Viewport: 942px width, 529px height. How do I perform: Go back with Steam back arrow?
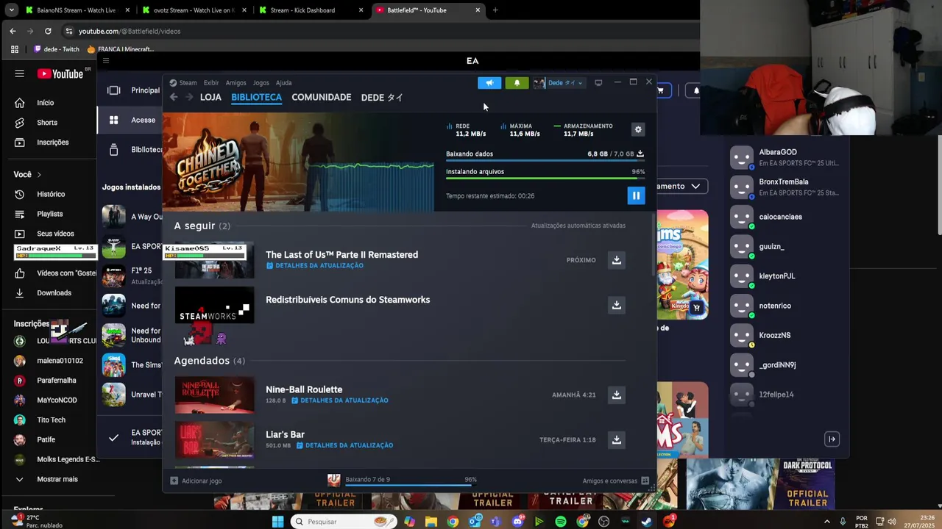click(x=174, y=97)
